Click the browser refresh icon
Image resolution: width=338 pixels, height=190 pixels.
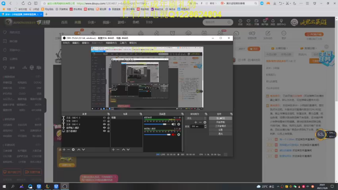pos(23,3)
